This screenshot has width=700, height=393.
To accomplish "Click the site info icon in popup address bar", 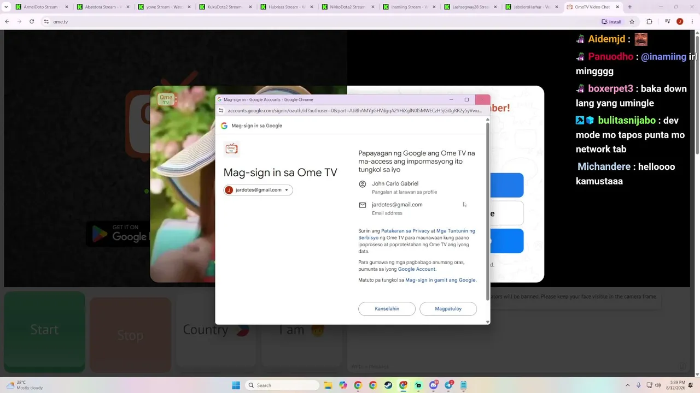I will pyautogui.click(x=221, y=110).
